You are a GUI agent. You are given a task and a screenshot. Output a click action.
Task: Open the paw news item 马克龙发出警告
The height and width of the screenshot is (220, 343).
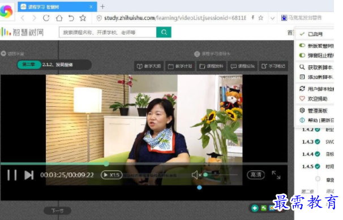(x=302, y=18)
